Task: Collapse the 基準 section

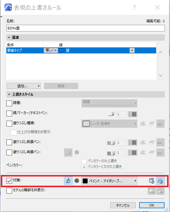Action: (x=9, y=38)
